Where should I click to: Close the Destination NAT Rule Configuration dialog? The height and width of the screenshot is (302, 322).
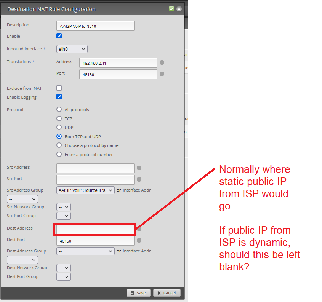pos(179,9)
